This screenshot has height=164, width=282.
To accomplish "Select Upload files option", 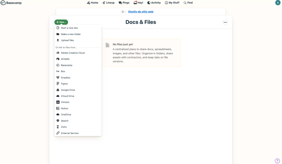I will click(x=67, y=40).
